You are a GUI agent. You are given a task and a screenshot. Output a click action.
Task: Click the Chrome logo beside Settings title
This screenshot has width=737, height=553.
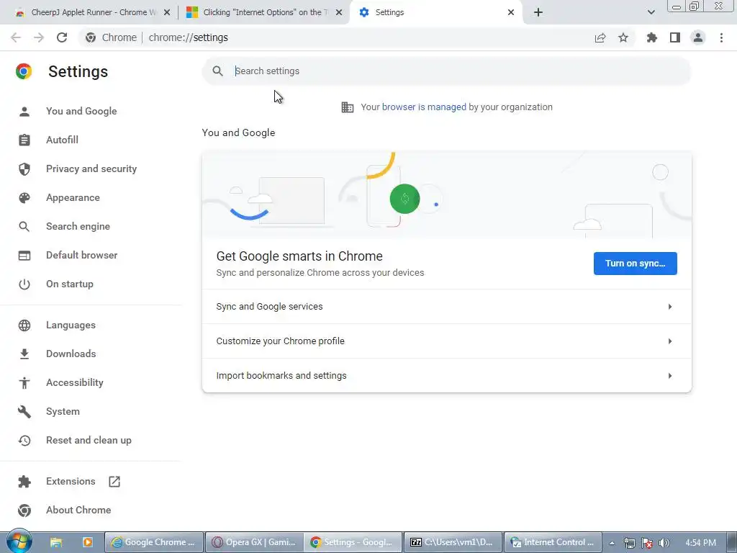24,71
